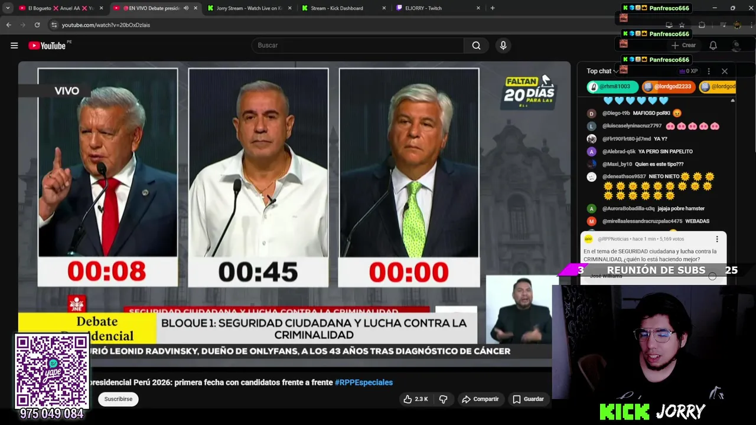Close the live chat panel
Image resolution: width=756 pixels, height=425 pixels.
pos(725,71)
